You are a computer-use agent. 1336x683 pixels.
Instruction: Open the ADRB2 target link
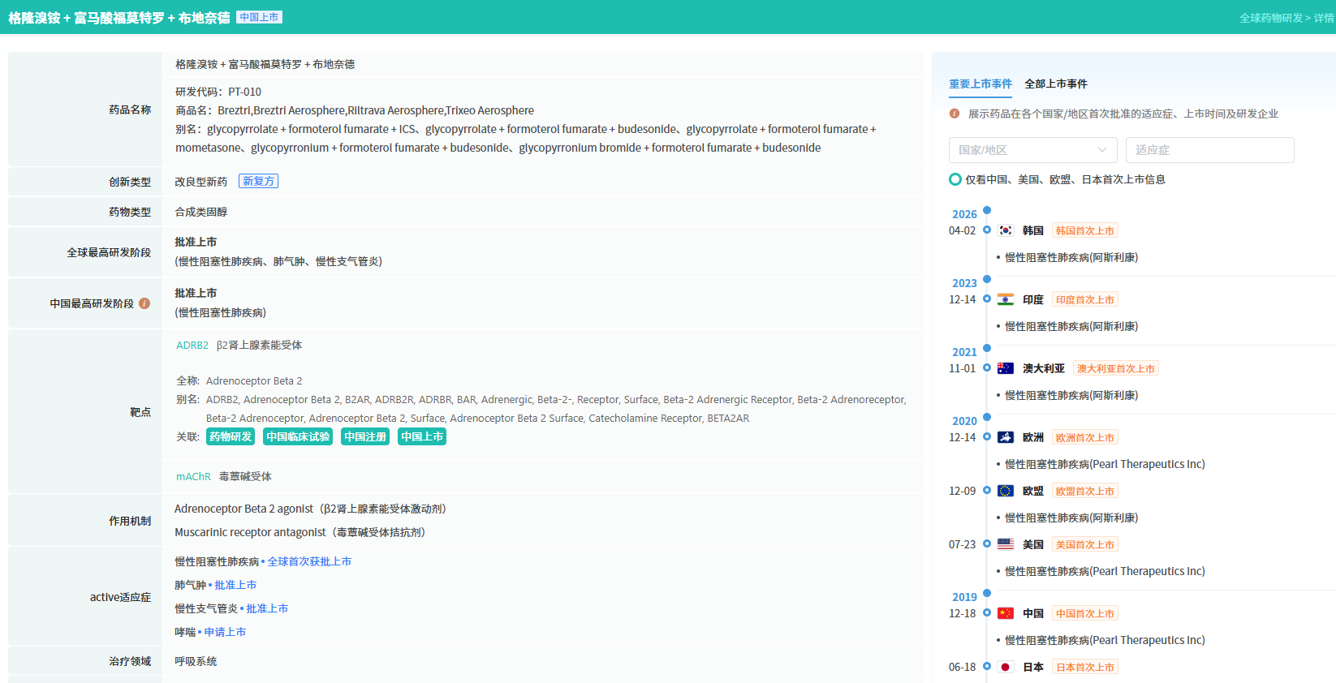click(192, 345)
